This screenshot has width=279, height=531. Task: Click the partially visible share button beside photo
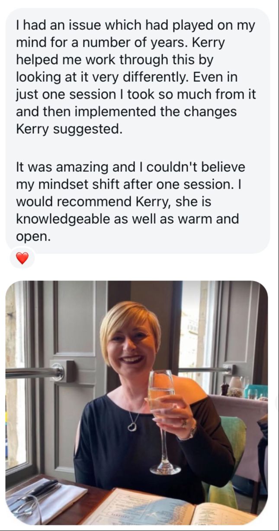coord(277,402)
